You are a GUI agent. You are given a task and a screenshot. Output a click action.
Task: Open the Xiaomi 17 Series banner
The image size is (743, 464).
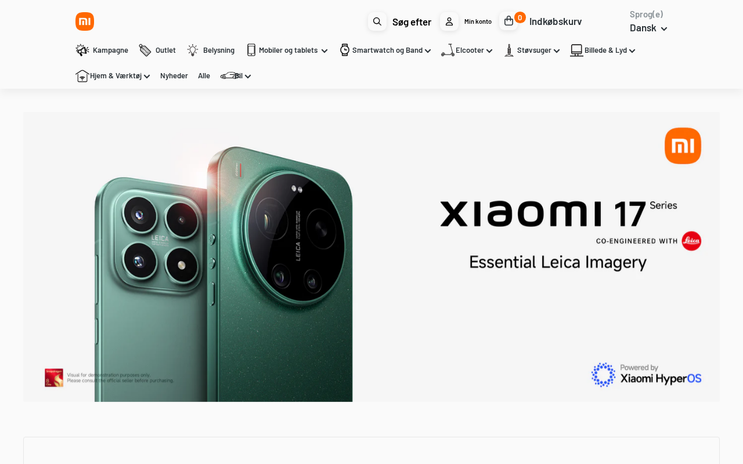pos(371,257)
